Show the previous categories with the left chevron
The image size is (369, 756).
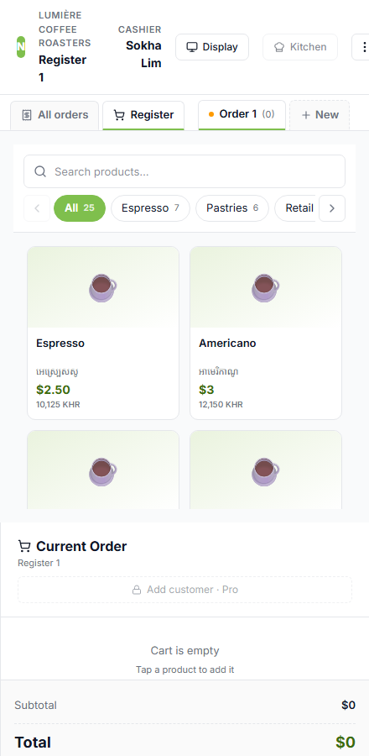tap(37, 208)
